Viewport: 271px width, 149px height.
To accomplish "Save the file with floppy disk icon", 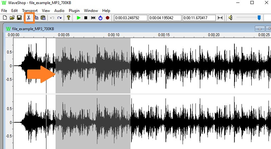I will pos(19,18).
